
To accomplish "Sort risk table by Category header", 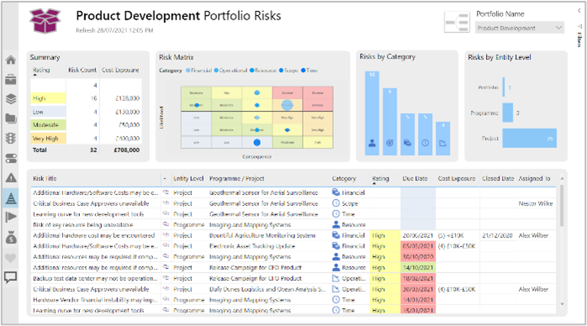I will click(x=344, y=179).
